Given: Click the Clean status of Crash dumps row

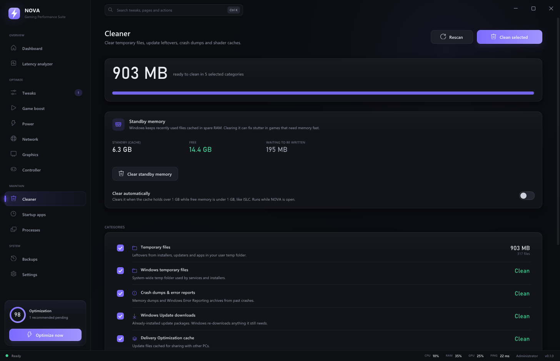Looking at the screenshot, I should (x=522, y=293).
